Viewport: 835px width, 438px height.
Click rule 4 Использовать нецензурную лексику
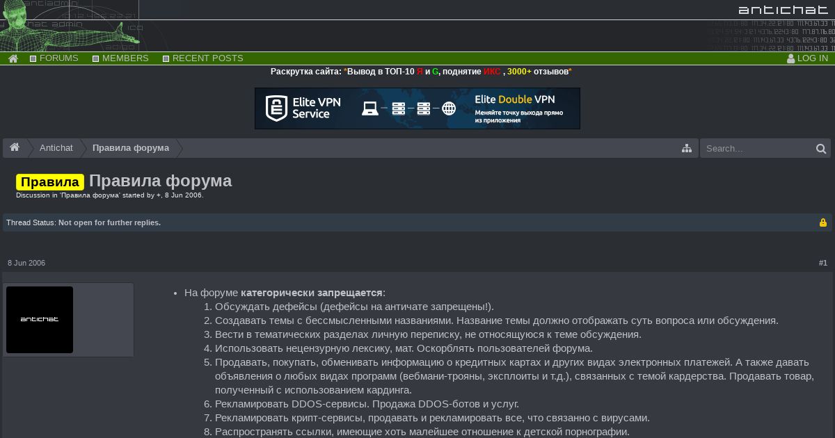pos(404,348)
